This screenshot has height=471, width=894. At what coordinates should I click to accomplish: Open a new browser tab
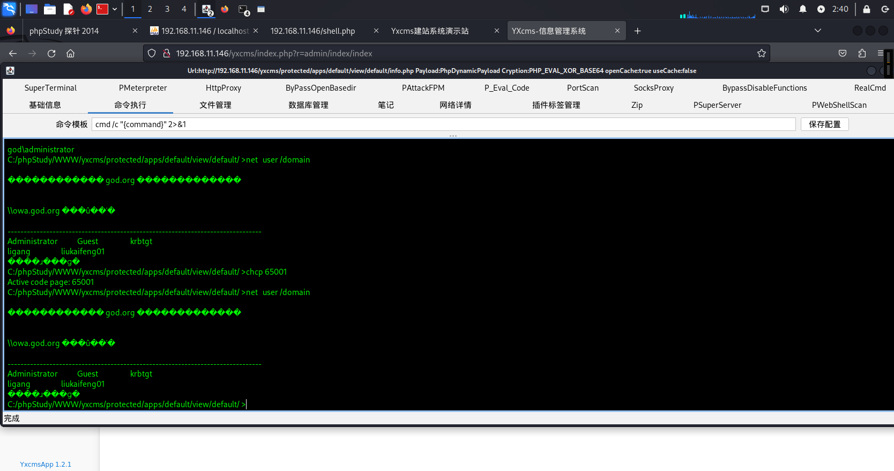coord(637,31)
